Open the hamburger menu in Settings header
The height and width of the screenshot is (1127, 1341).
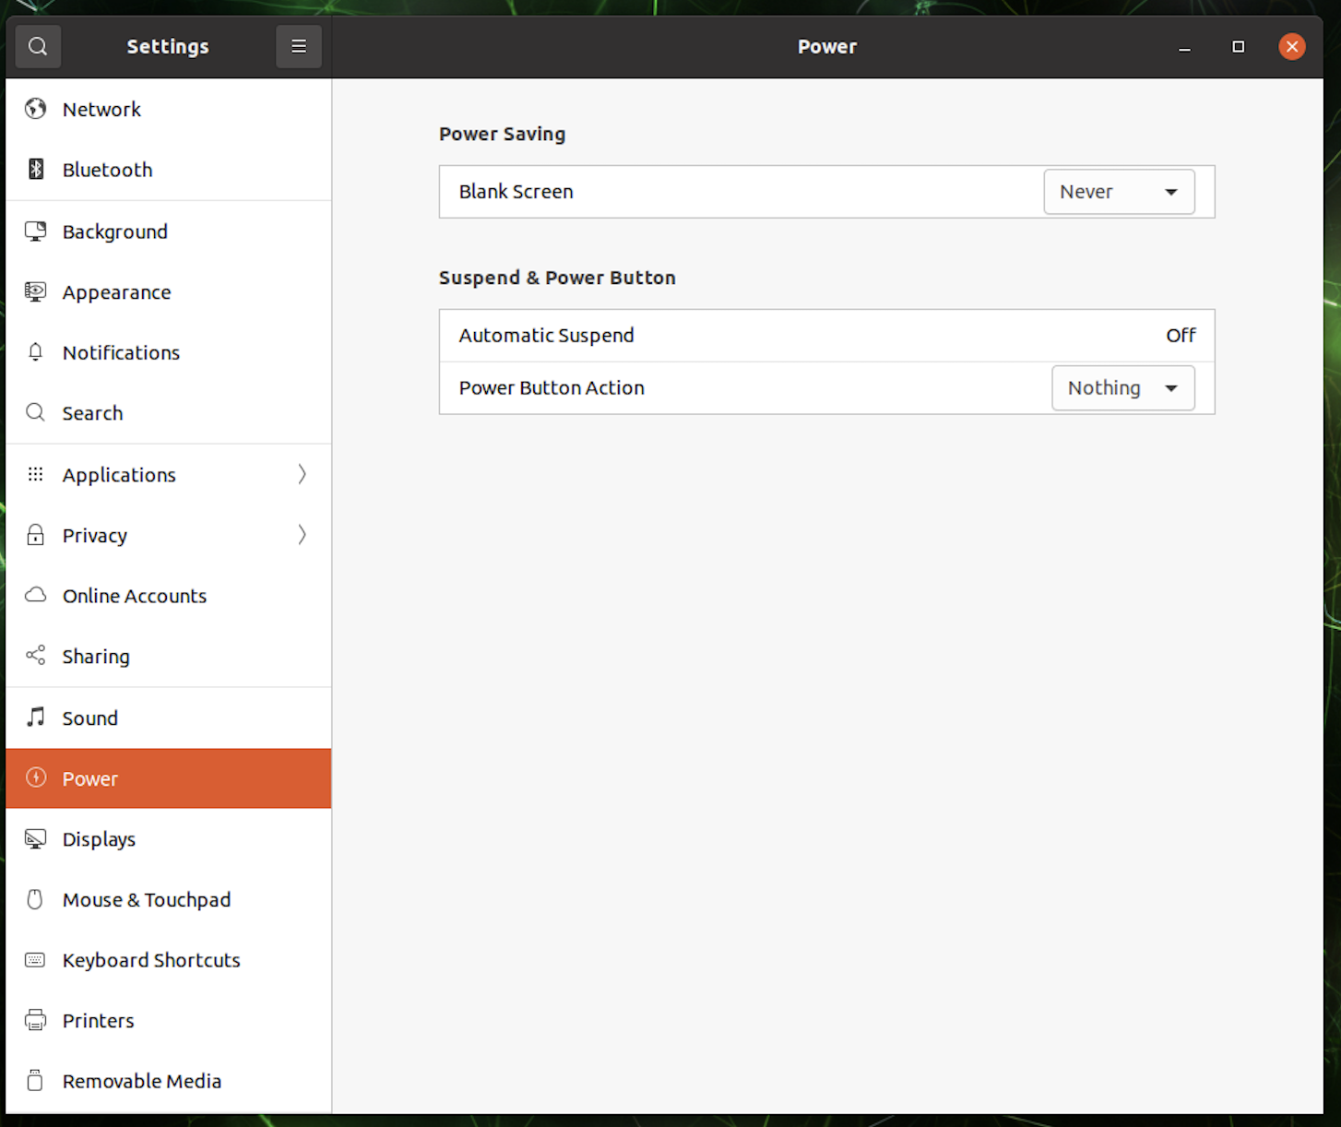point(299,46)
